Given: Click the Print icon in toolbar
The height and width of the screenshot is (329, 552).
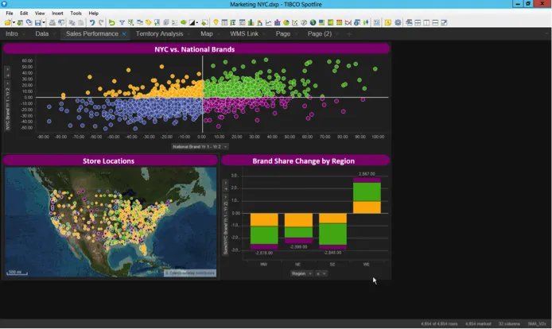Looking at the screenshot, I should [x=52, y=22].
